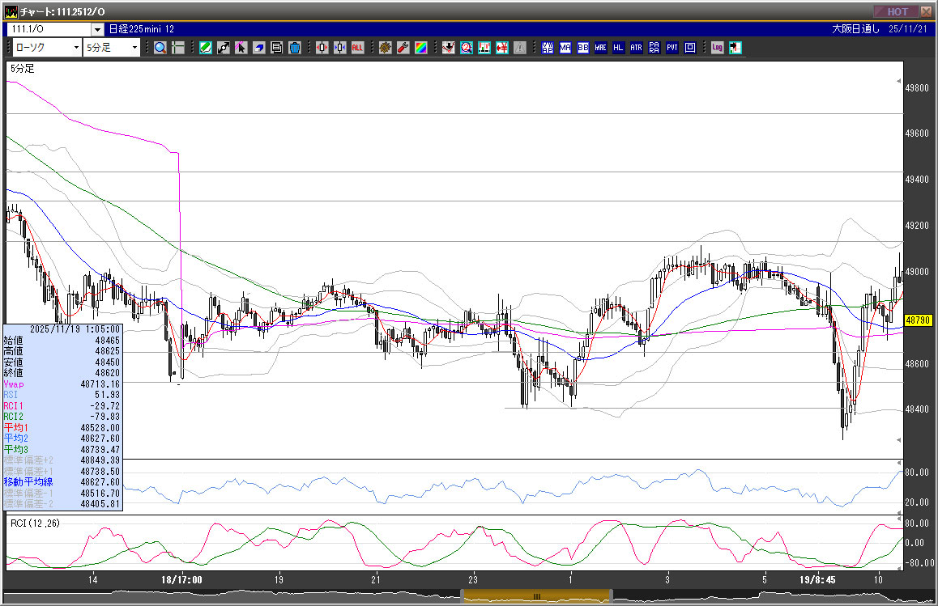The width and height of the screenshot is (938, 606).
Task: Open the rainbow color settings icon
Action: 420,48
